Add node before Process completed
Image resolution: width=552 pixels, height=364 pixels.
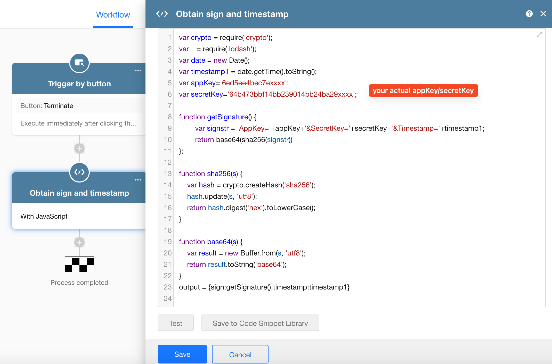(79, 242)
